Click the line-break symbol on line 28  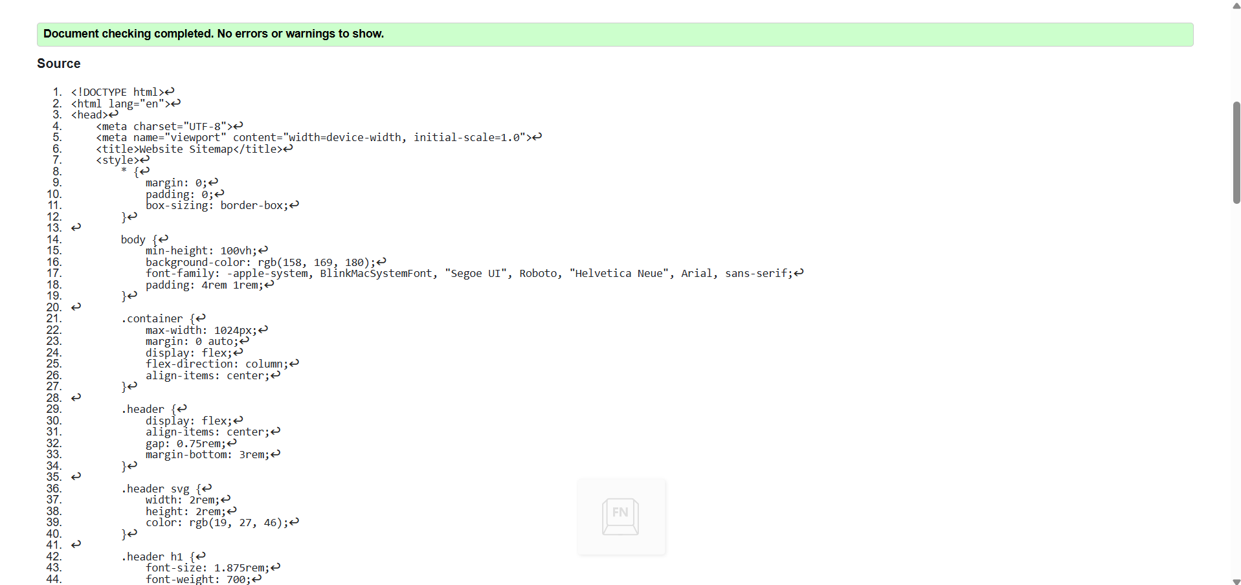[x=76, y=398]
